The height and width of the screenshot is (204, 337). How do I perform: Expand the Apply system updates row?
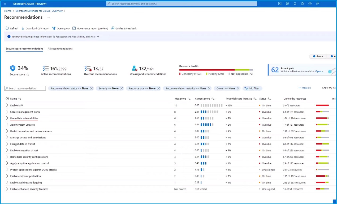pos(7,125)
